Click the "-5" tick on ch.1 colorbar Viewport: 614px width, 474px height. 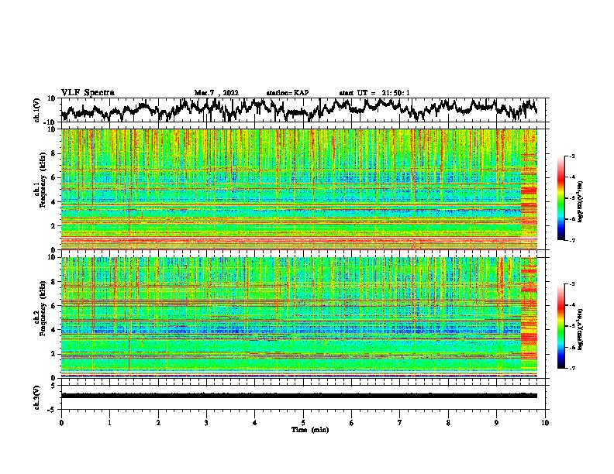click(571, 198)
